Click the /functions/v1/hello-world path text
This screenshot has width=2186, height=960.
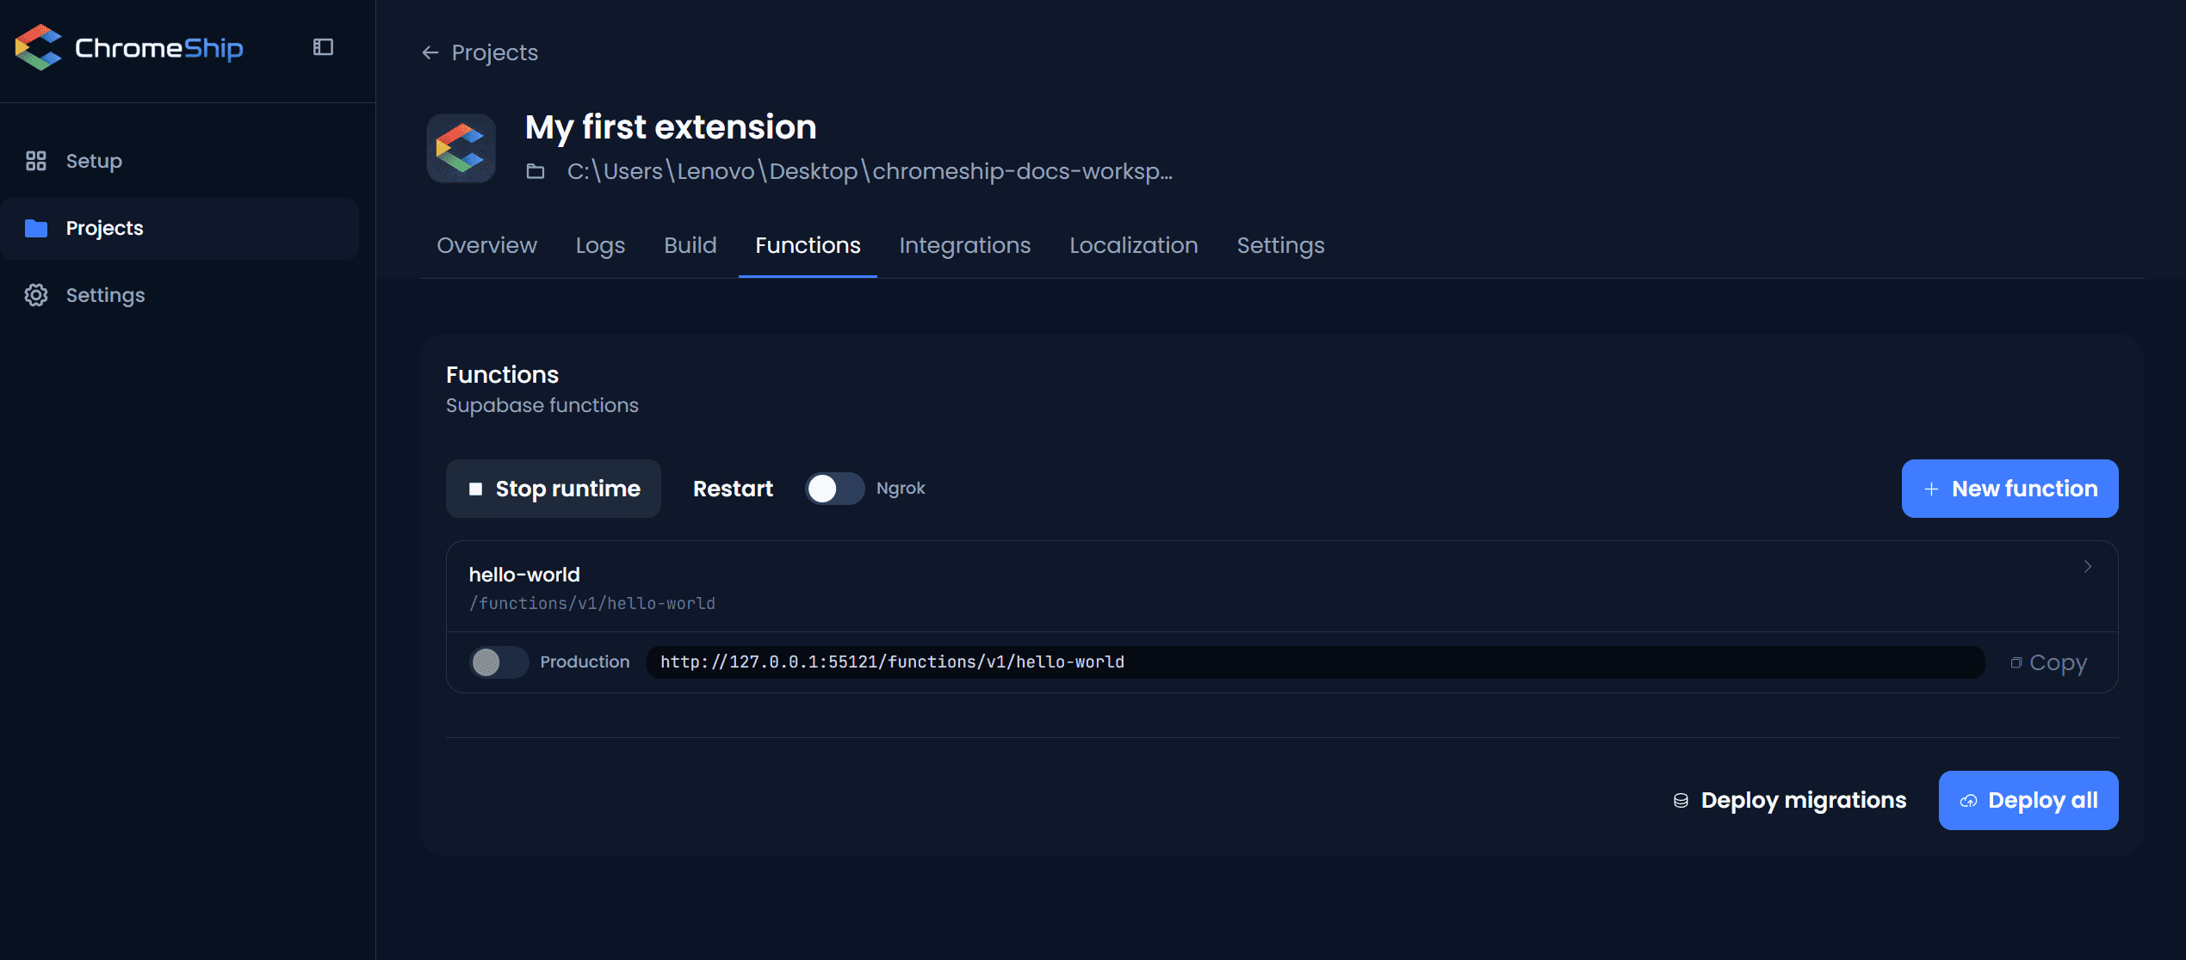pos(591,604)
